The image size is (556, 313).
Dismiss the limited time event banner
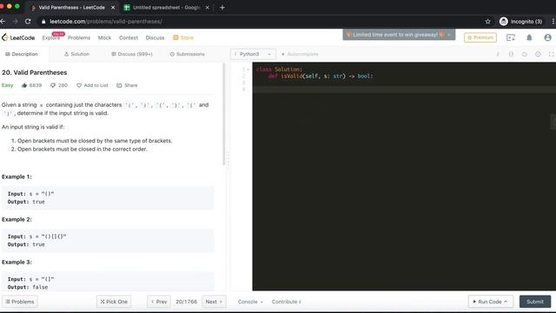(x=449, y=35)
